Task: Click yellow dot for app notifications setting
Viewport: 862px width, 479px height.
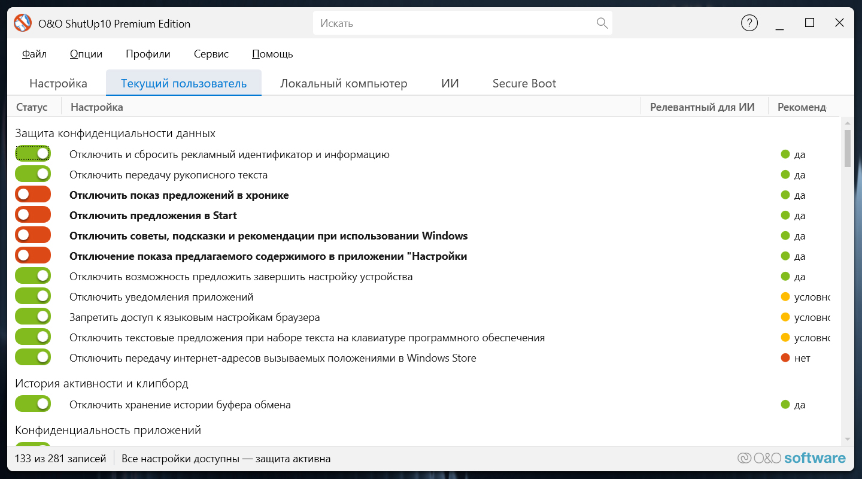Action: tap(785, 297)
